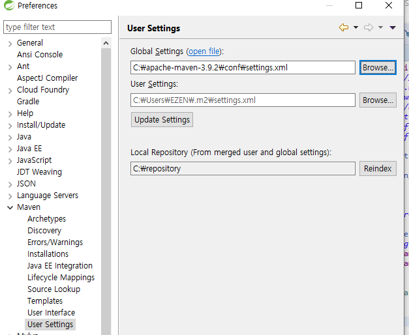
Task: Open User Interface under Maven
Action: (51, 313)
